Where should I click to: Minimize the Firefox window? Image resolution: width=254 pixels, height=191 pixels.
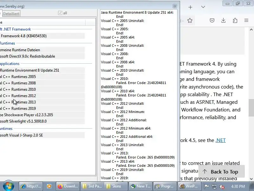point(227,4)
